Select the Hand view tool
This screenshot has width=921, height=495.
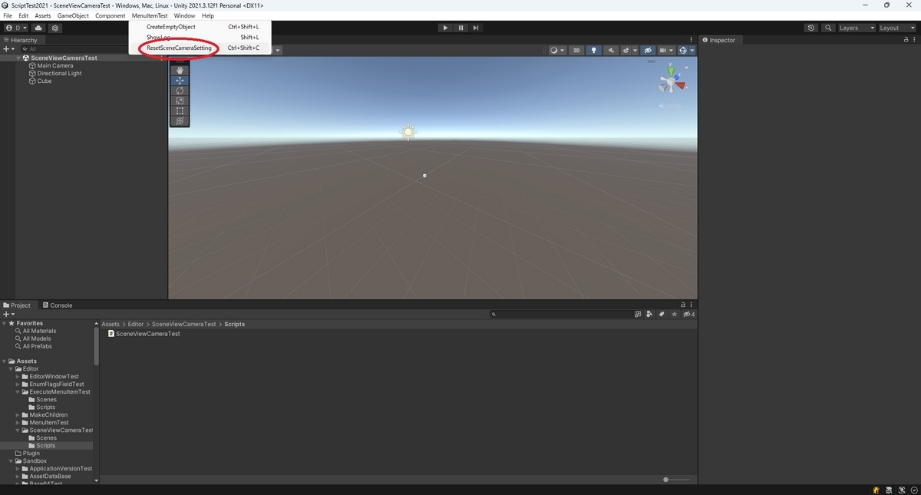[x=180, y=71]
